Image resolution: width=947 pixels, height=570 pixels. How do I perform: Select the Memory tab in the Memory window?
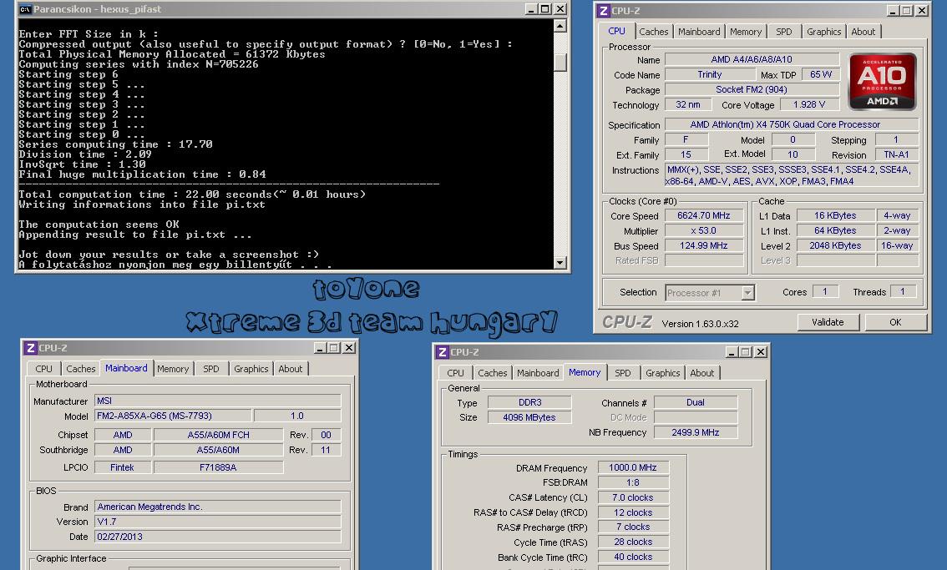(585, 372)
